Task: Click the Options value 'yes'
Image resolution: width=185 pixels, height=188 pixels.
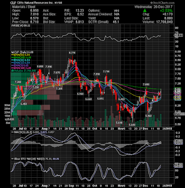Action: tap(116, 11)
